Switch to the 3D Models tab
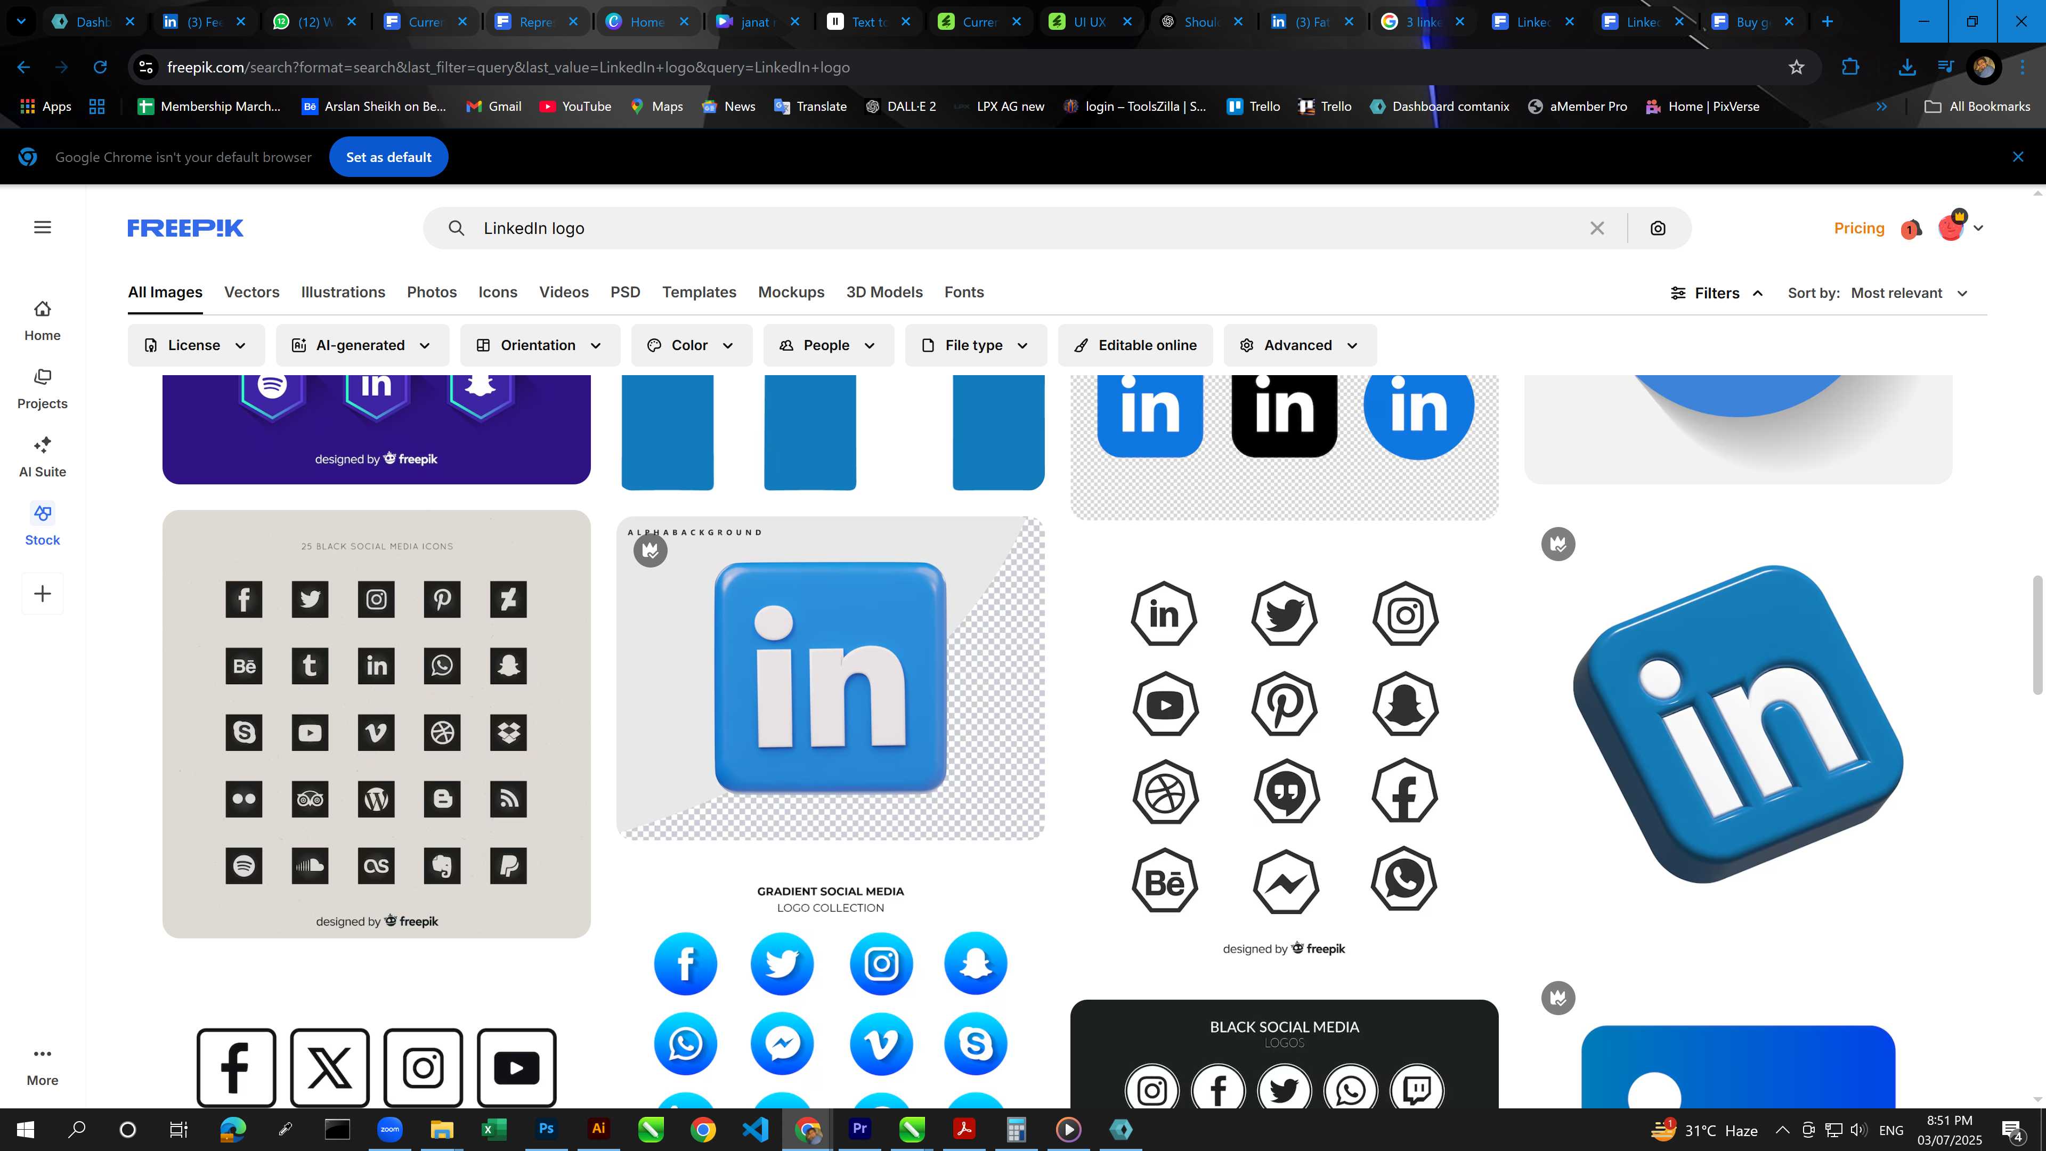Screen dimensions: 2046x1151 884,293
